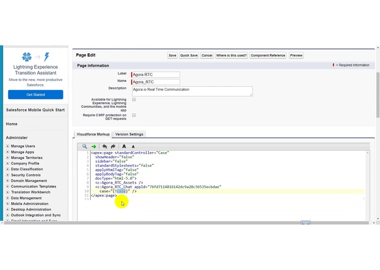The width and height of the screenshot is (380, 270).
Task: Click the Preview button
Action: point(296,55)
